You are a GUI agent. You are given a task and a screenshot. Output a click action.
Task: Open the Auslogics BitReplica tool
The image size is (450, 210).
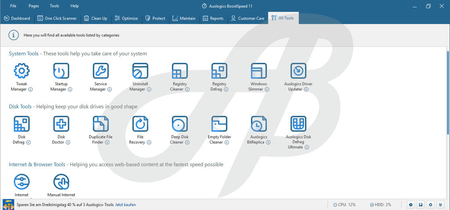[259, 124]
